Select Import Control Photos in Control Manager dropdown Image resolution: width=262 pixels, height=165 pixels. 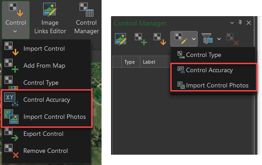tap(213, 85)
